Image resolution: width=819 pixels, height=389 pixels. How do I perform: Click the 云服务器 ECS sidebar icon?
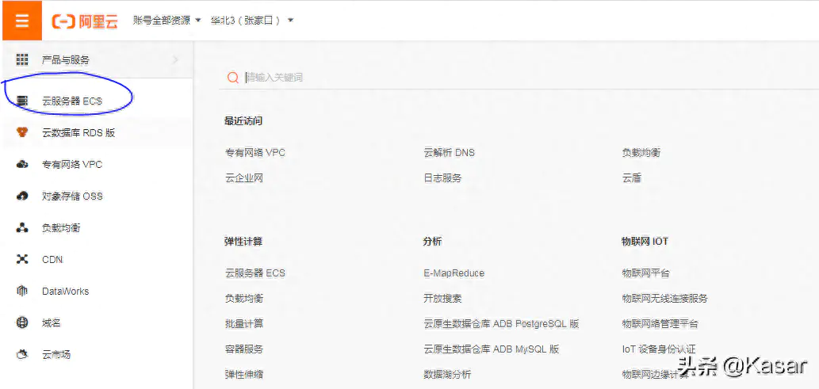[x=22, y=101]
